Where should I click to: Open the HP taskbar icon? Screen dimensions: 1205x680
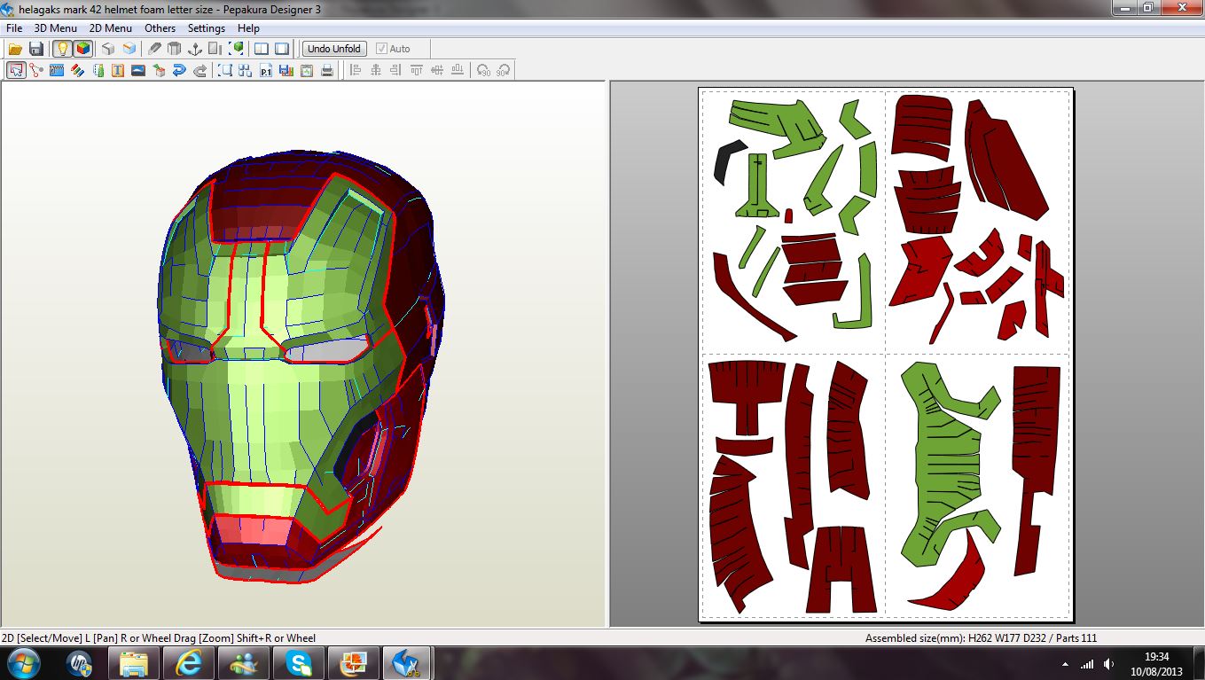[x=80, y=663]
